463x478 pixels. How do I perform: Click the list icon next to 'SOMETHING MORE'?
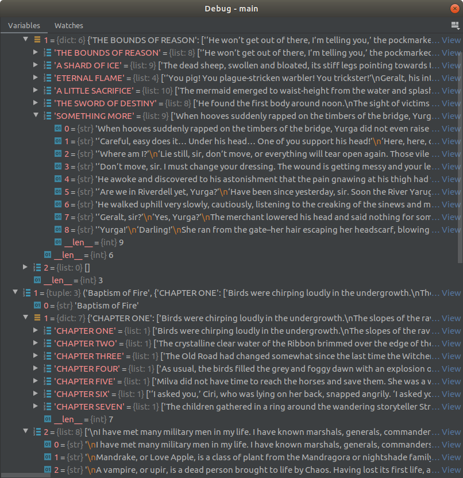48,115
